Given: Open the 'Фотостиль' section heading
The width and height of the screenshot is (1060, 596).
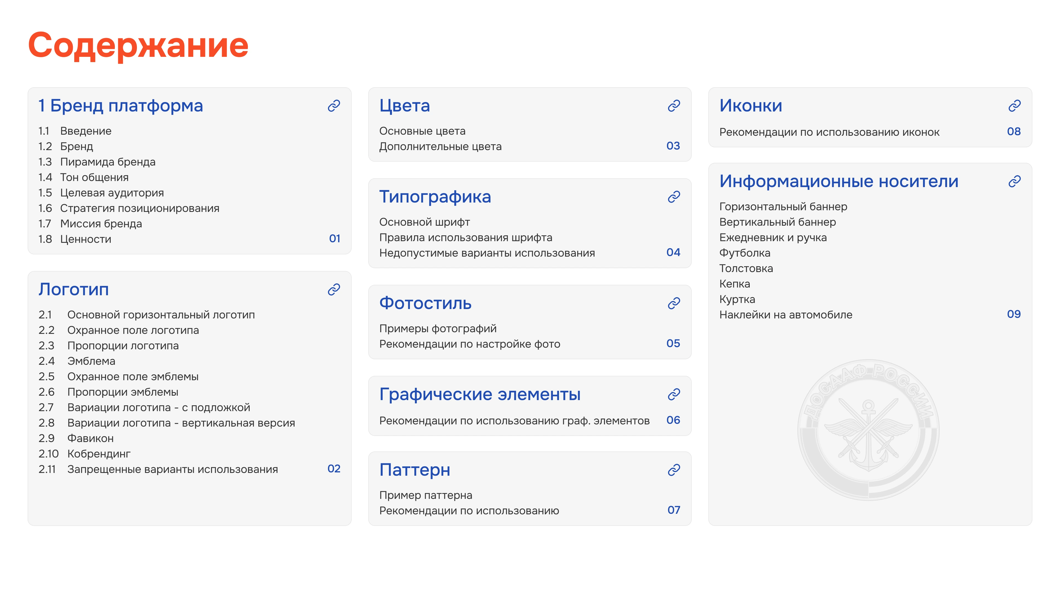Looking at the screenshot, I should [x=425, y=304].
